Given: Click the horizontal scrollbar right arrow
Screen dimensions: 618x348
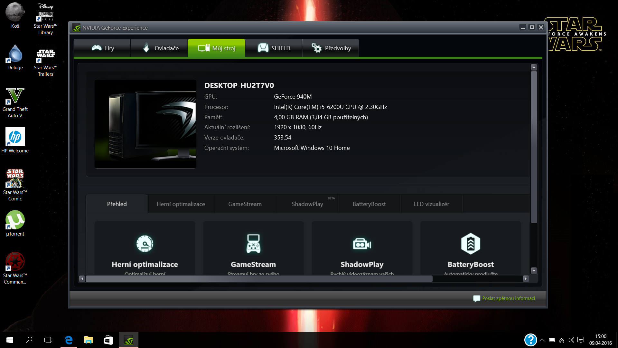Looking at the screenshot, I should 526,279.
